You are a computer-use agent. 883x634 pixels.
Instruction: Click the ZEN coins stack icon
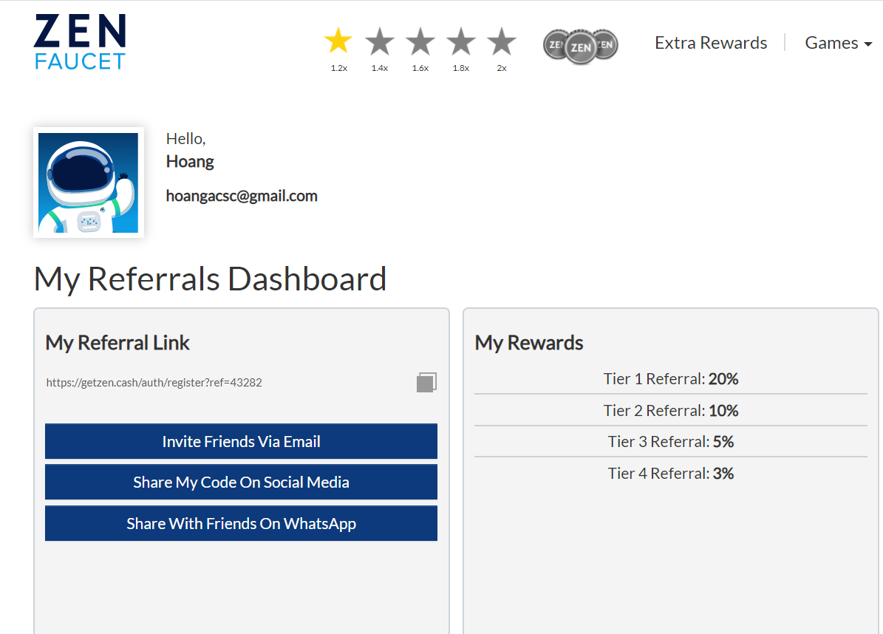click(x=581, y=47)
